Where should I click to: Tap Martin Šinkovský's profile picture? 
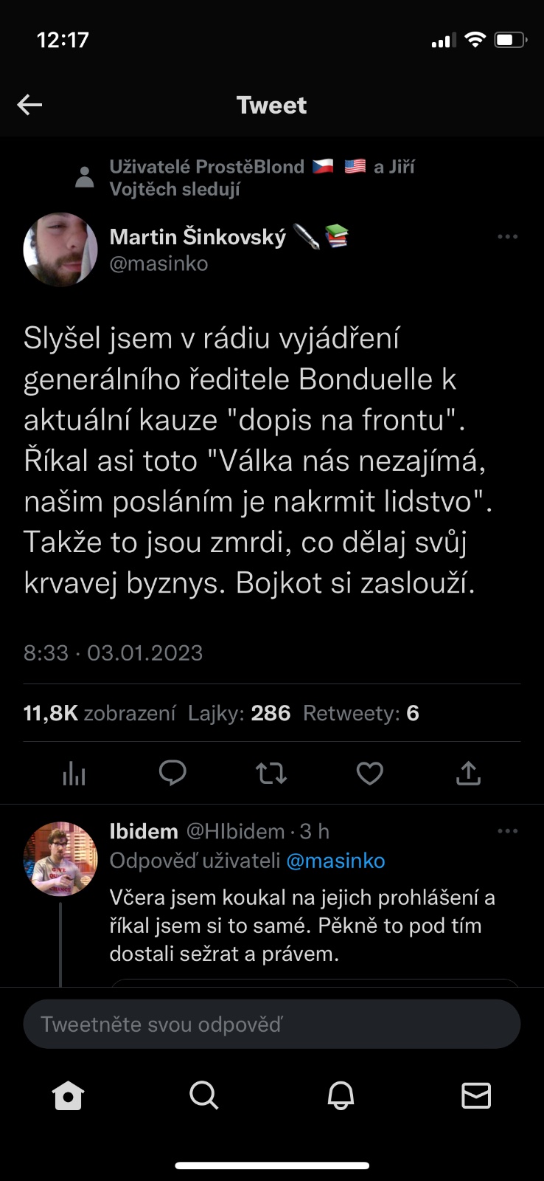(60, 250)
